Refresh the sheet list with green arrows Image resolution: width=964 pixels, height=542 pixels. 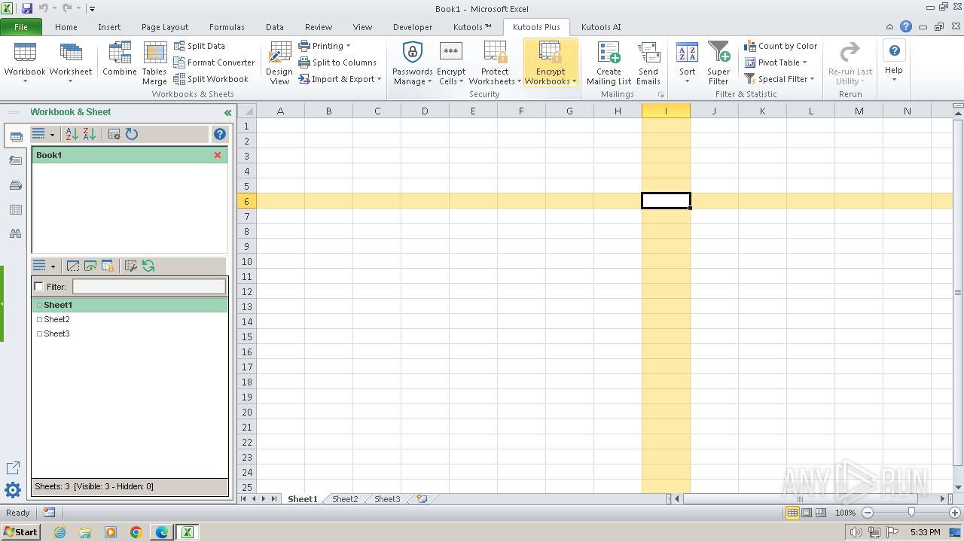coord(148,266)
